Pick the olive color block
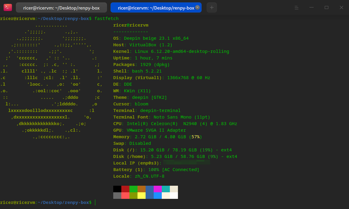 (x=133, y=196)
